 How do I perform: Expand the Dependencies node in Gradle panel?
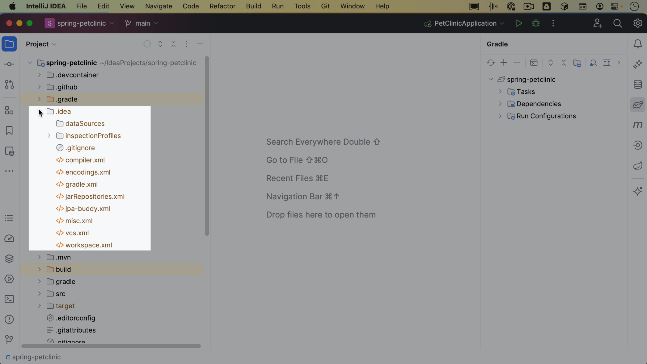(x=500, y=104)
